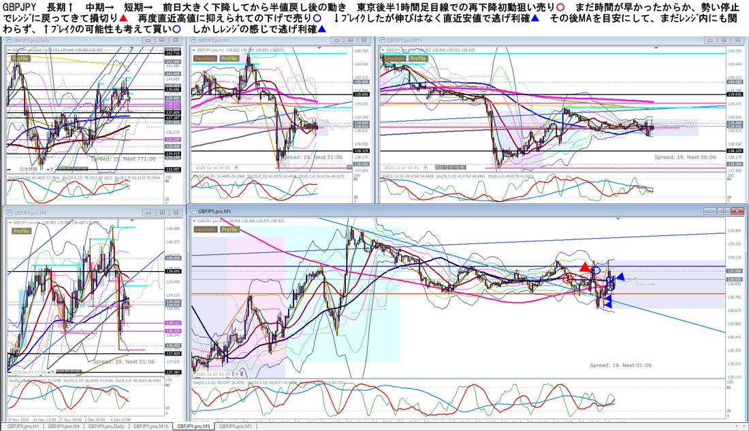Open the symbol dropdown arrow in M5 chart

193,221
